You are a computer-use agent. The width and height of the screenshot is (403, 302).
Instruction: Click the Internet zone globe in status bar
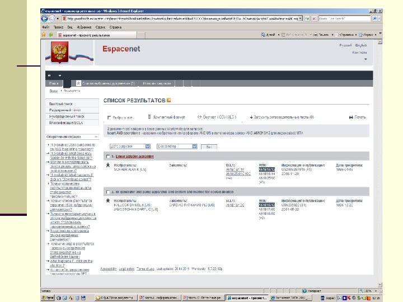304,291
